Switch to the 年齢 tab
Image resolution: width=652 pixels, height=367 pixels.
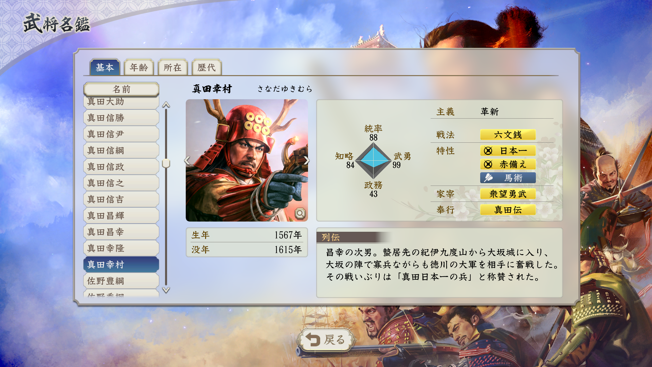coord(139,67)
